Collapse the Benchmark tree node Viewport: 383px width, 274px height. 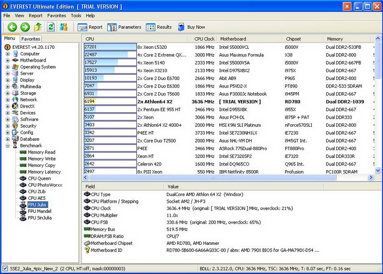pos(8,146)
